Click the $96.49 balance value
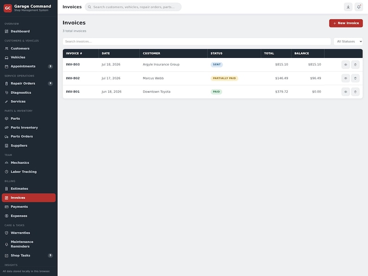368x276 pixels. (x=316, y=78)
